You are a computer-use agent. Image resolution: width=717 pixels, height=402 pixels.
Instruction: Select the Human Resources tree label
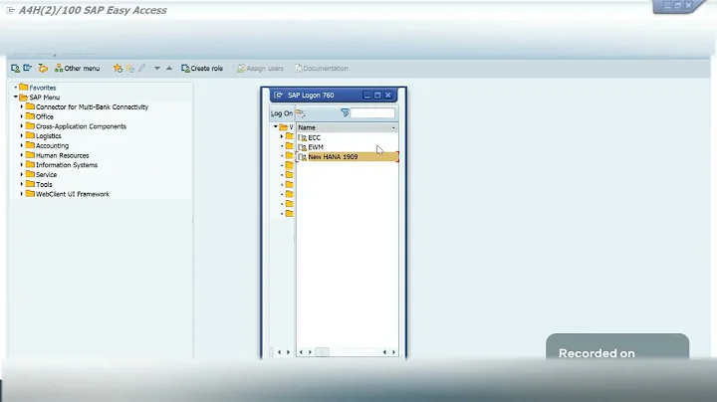click(x=62, y=155)
